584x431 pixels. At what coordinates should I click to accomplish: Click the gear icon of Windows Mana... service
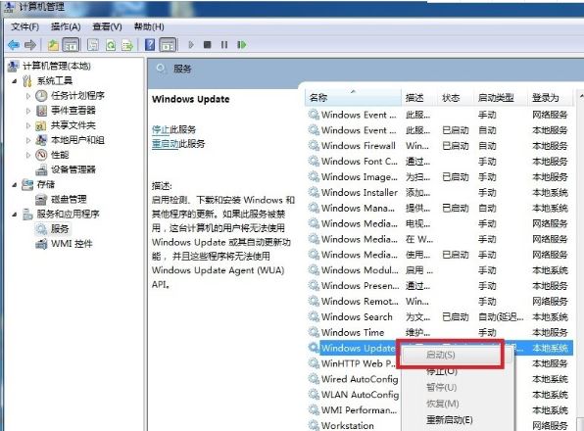(x=314, y=208)
